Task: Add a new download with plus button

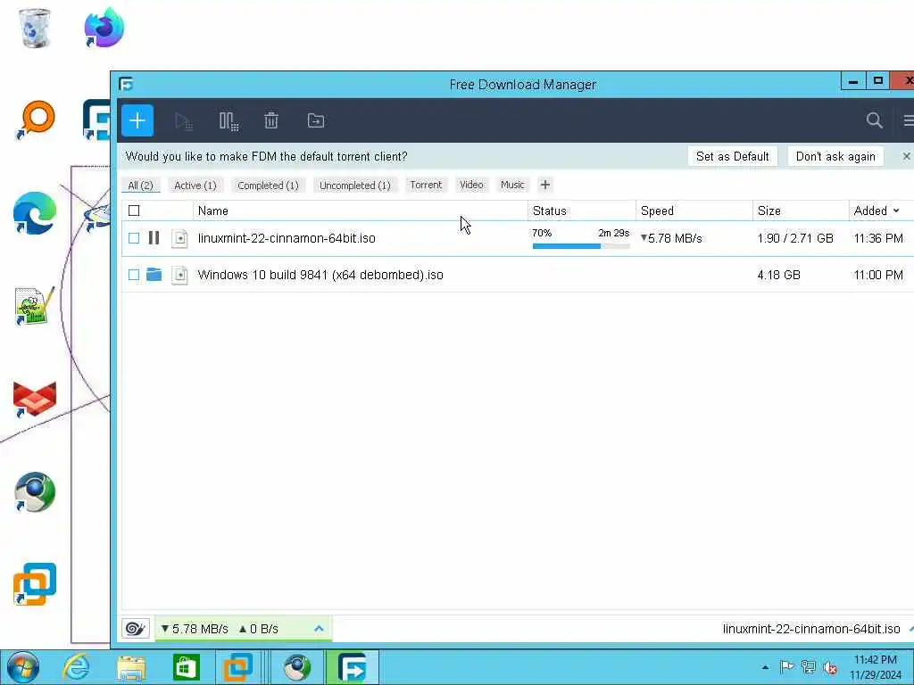Action: [137, 120]
